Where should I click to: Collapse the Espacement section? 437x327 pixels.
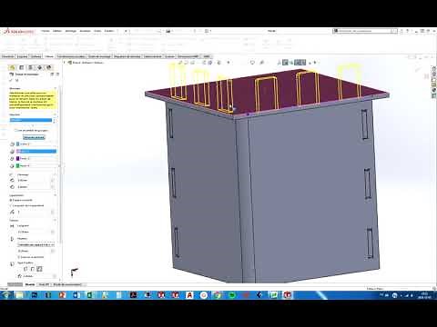(x=56, y=195)
